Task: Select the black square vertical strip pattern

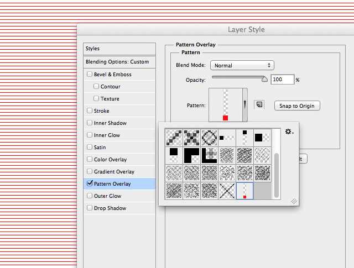Action: point(244,138)
